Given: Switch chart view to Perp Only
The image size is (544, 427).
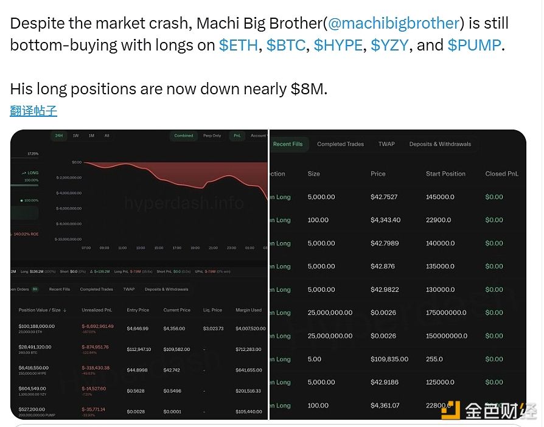Looking at the screenshot, I should tap(212, 136).
